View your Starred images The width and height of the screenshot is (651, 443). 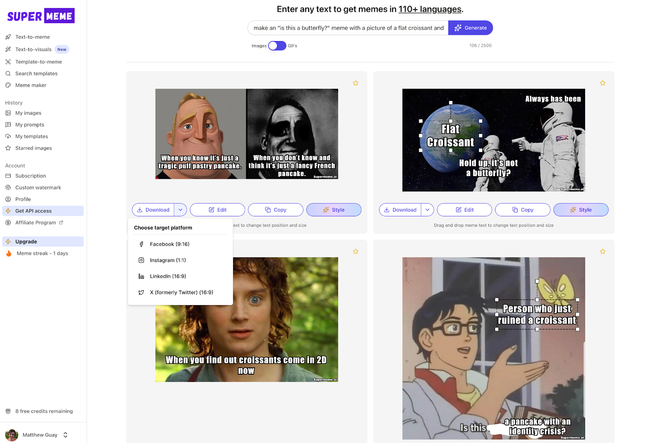click(33, 148)
